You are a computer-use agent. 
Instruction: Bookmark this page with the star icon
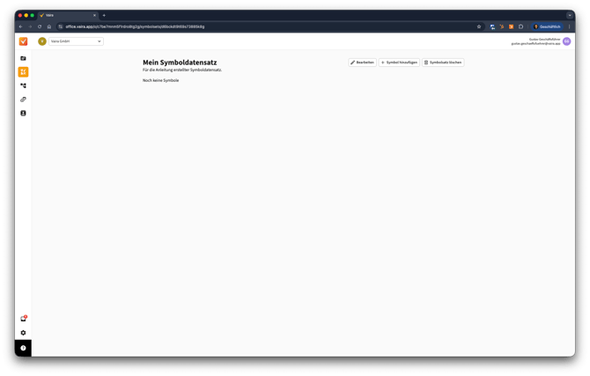(479, 26)
